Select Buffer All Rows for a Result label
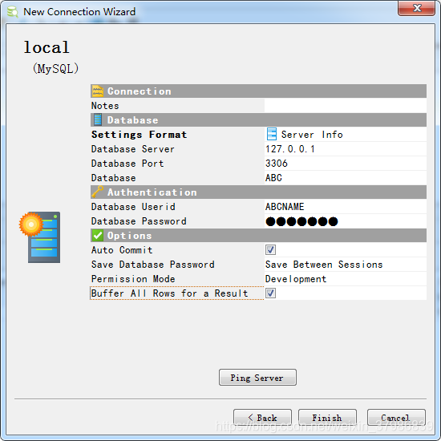The width and height of the screenshot is (441, 441). pos(170,293)
